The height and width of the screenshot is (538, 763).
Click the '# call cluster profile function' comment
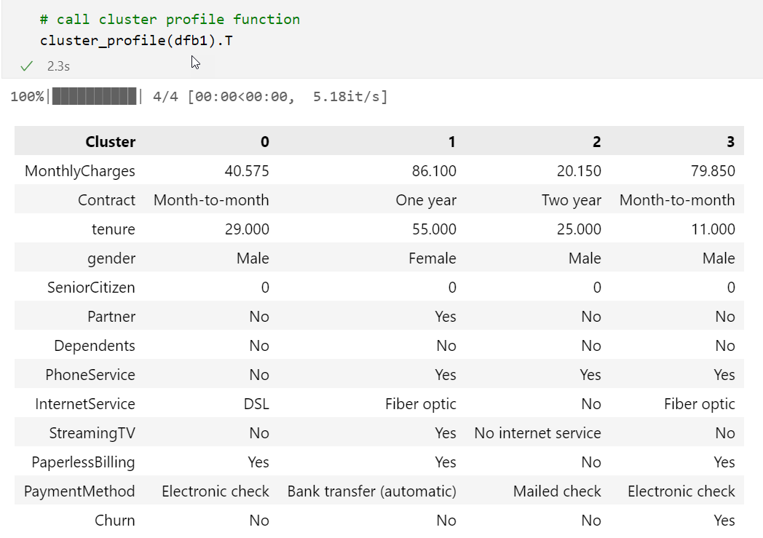point(170,19)
